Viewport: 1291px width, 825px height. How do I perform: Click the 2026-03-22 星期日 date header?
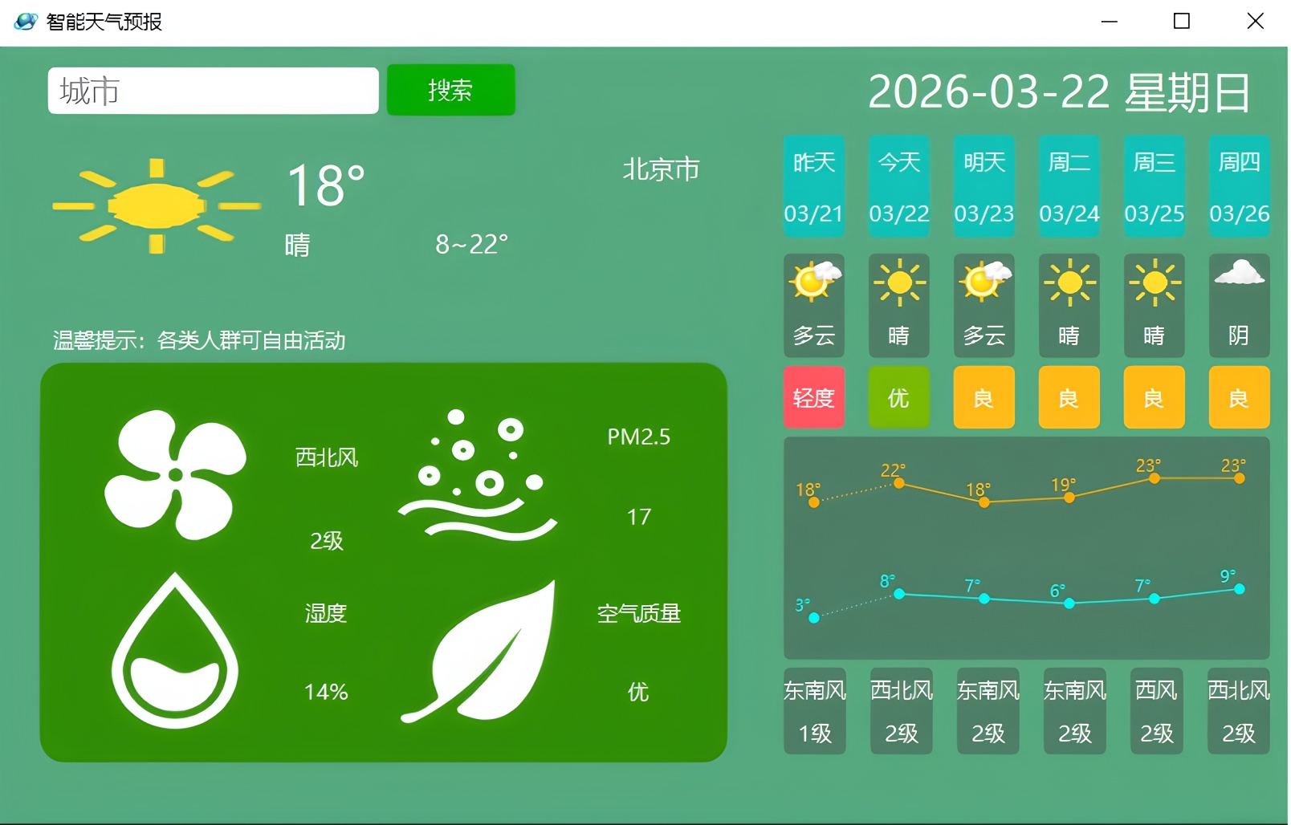click(x=1060, y=92)
